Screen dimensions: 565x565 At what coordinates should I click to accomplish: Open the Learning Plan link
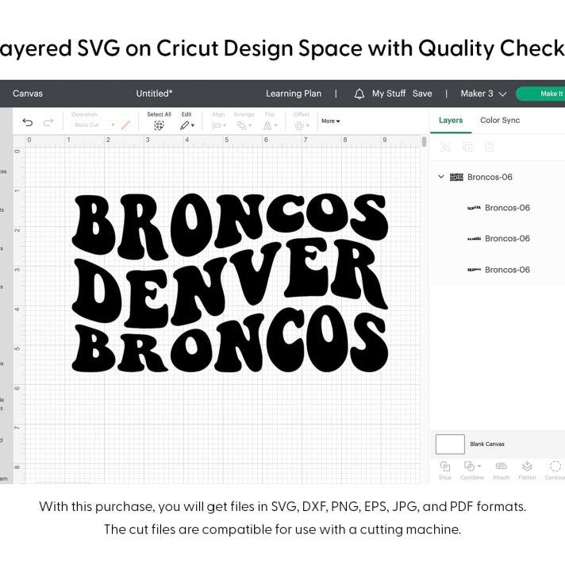click(x=294, y=94)
